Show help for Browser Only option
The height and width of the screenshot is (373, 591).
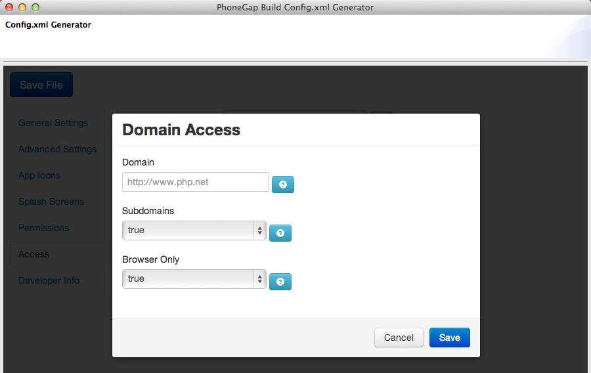280,282
